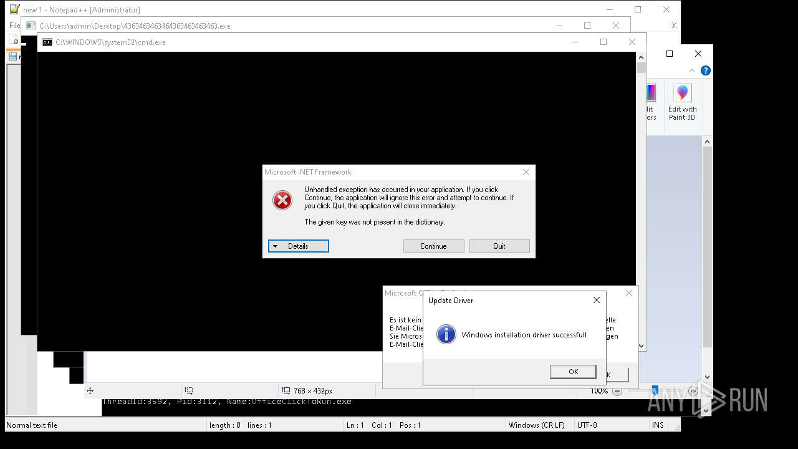Click the Paint zoom slider handle
Image resolution: width=798 pixels, height=449 pixels.
655,390
